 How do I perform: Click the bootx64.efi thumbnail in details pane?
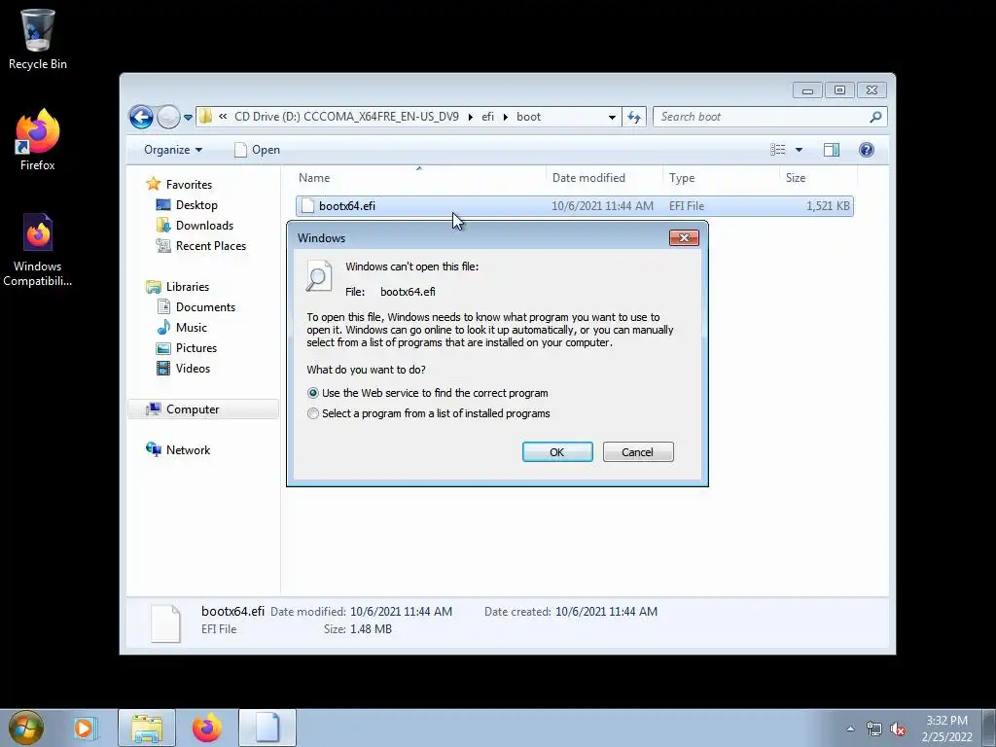(x=165, y=623)
